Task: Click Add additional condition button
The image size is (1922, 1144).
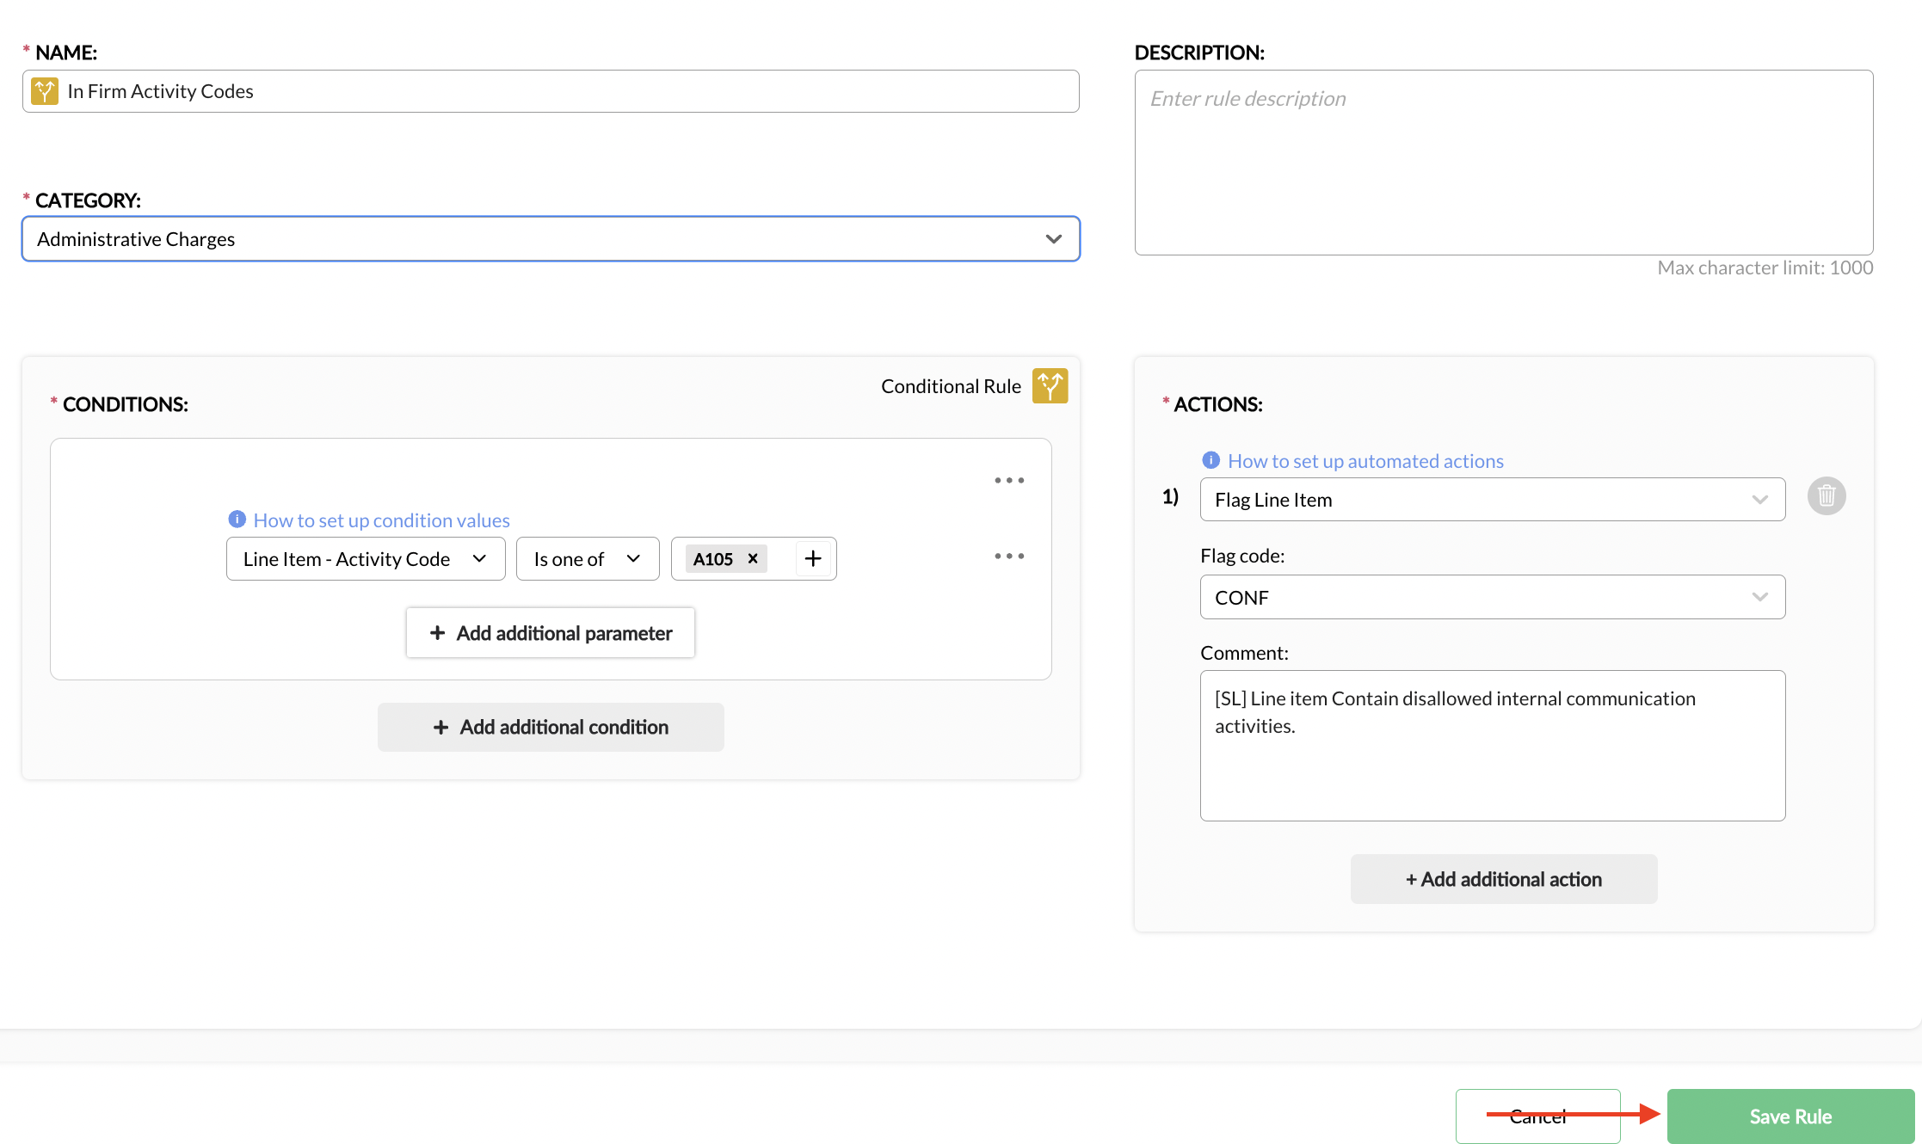Action: tap(551, 728)
